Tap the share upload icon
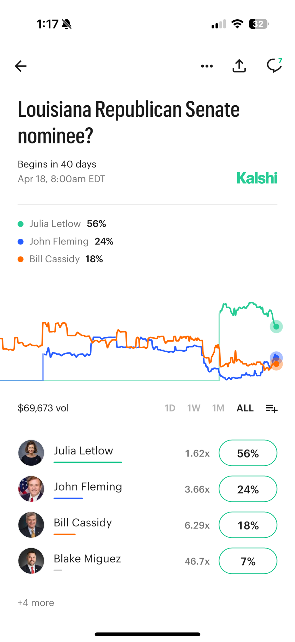 click(x=239, y=66)
